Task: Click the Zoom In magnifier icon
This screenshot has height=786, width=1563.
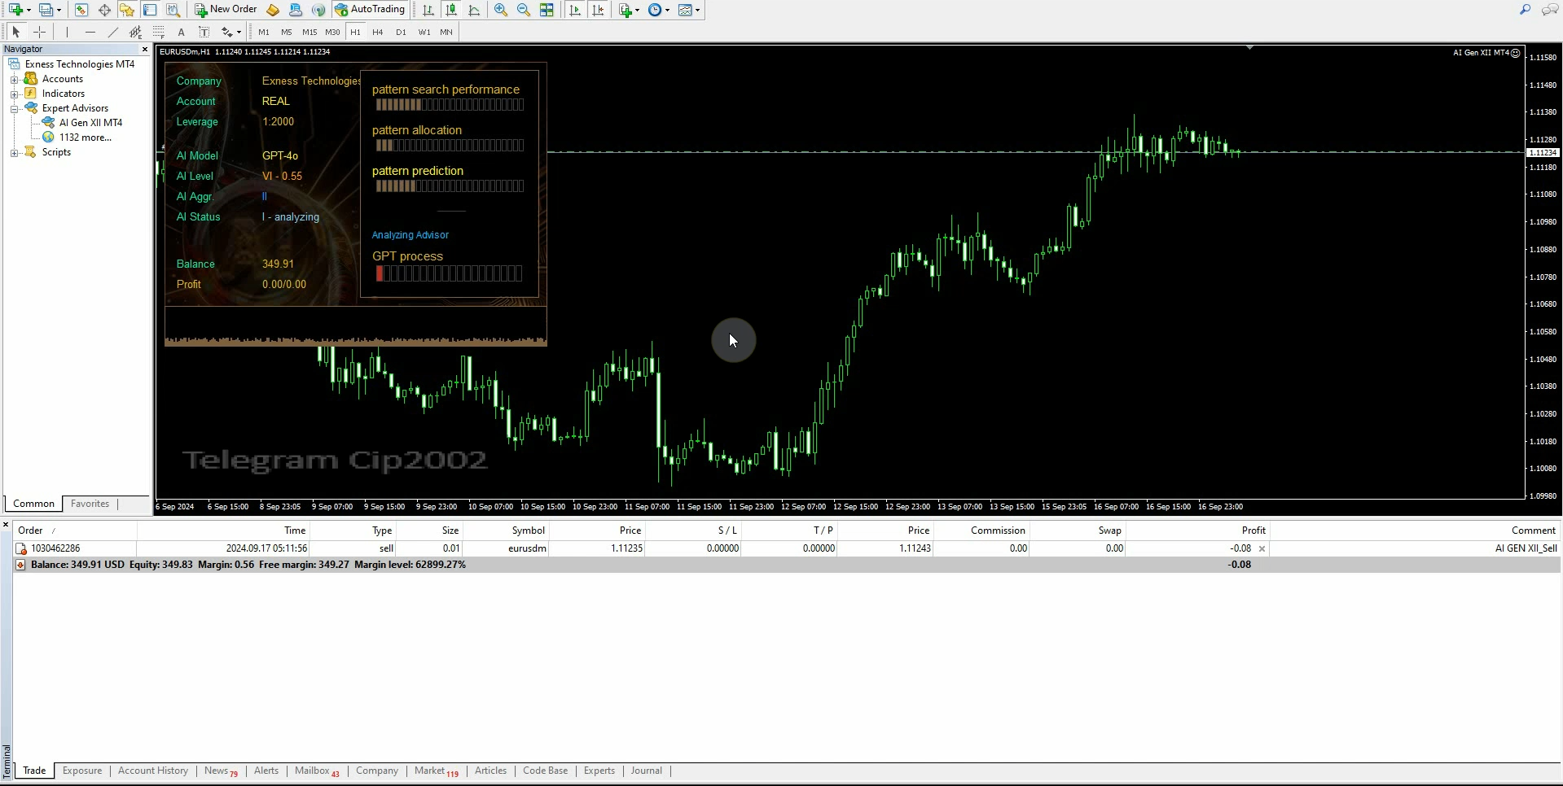Action: [501, 10]
